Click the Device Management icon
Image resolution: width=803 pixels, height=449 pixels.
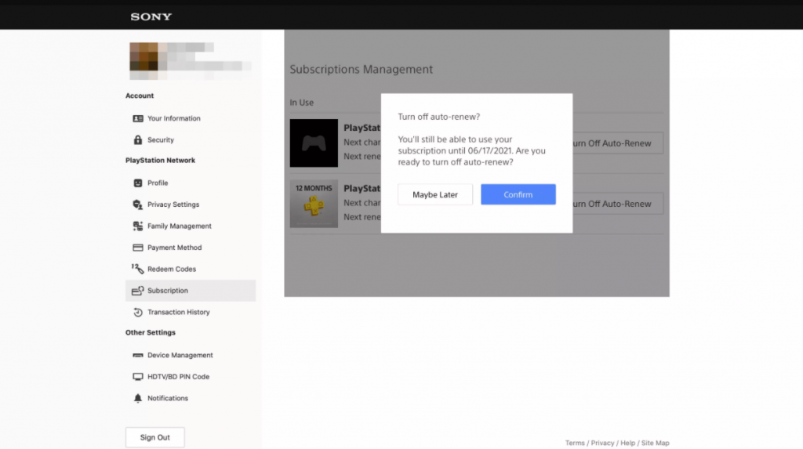pyautogui.click(x=138, y=355)
